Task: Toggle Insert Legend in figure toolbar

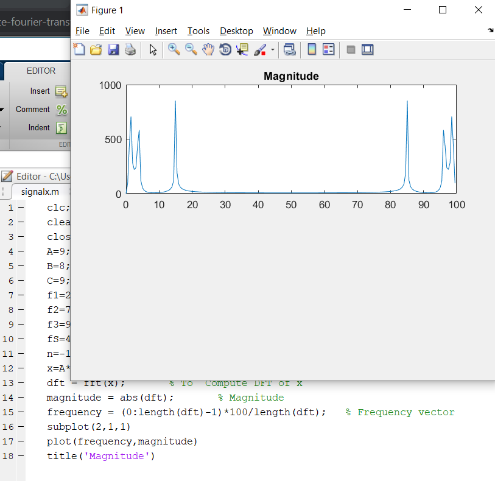Action: point(329,50)
